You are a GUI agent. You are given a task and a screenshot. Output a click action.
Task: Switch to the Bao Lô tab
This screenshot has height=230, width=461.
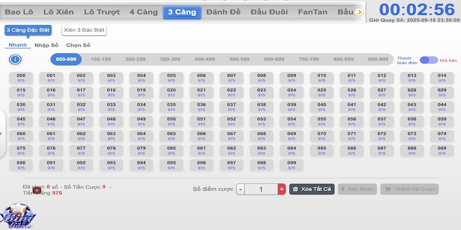tap(20, 11)
